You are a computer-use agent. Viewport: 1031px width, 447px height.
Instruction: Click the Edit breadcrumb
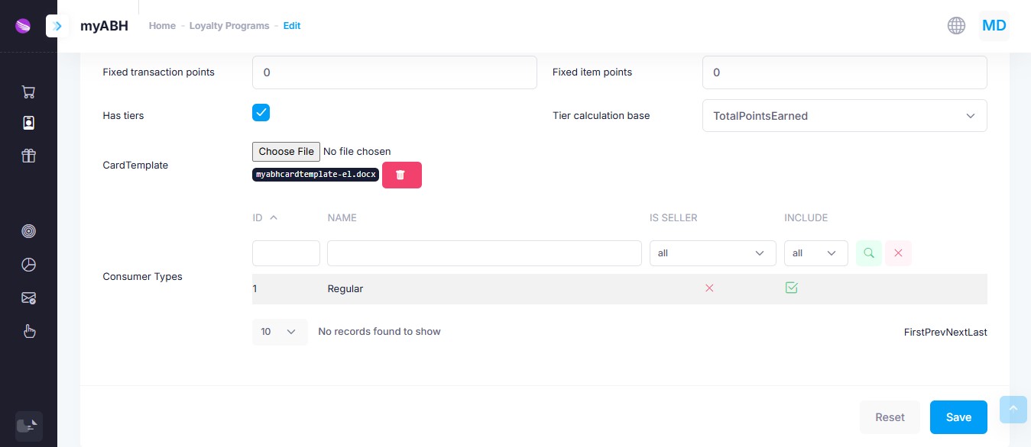pyautogui.click(x=292, y=26)
